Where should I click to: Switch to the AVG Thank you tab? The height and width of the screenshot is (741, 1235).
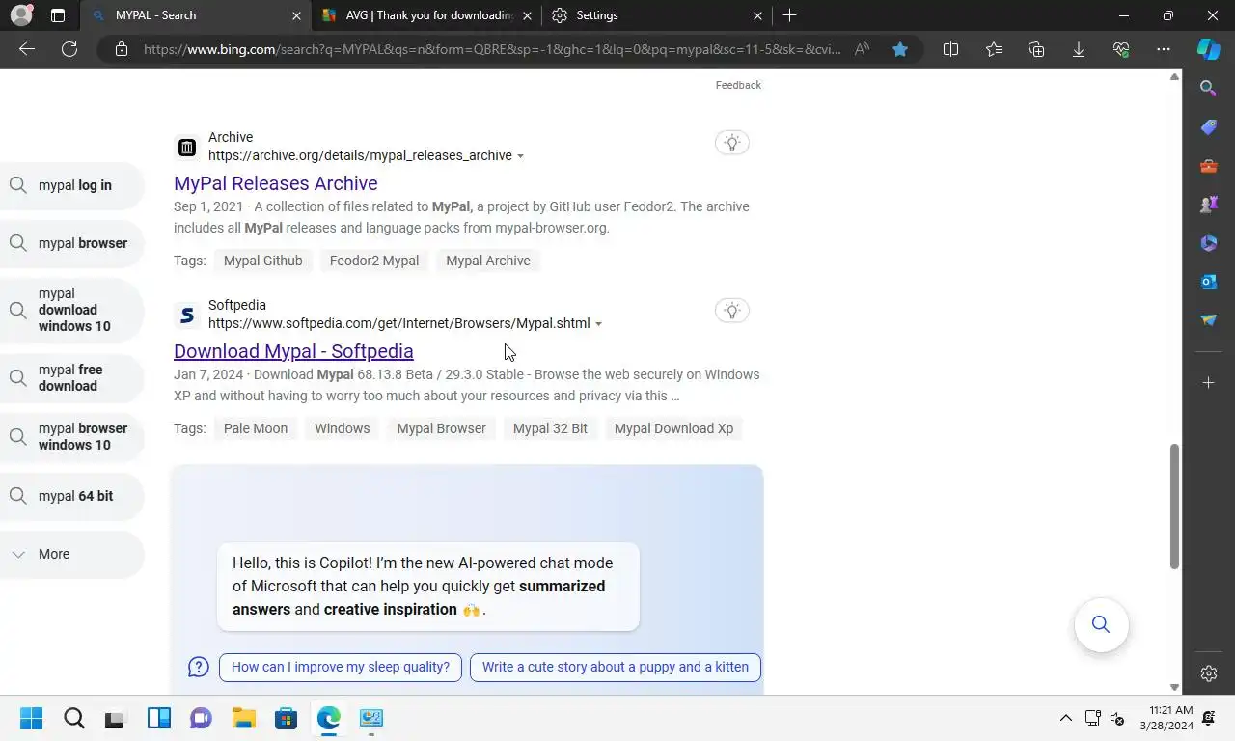point(429,15)
